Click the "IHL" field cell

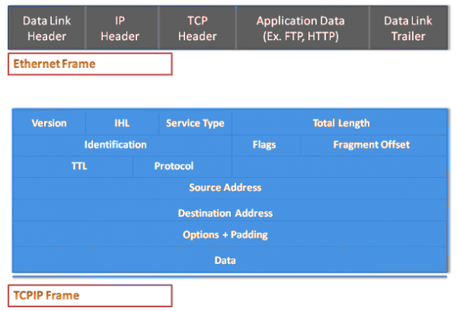[x=122, y=123]
